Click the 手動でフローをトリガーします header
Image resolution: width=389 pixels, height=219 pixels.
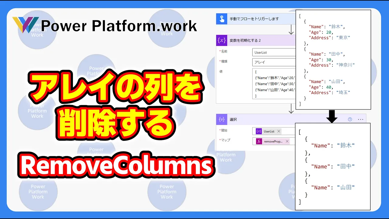pyautogui.click(x=256, y=19)
